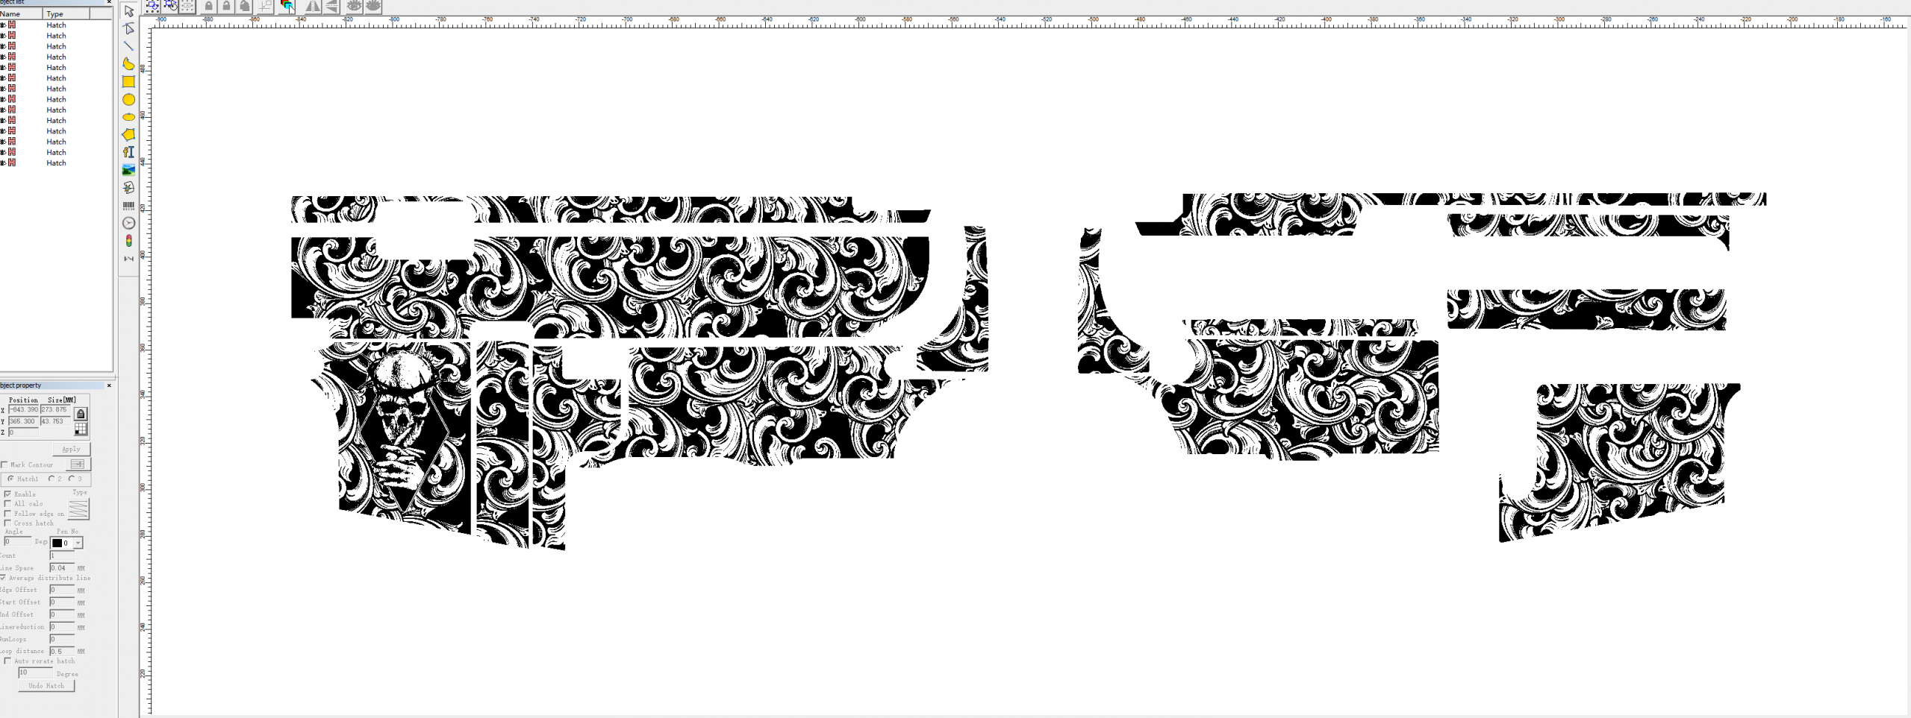This screenshot has width=1911, height=718.
Task: Click the Undo Hatch button
Action: 46,685
